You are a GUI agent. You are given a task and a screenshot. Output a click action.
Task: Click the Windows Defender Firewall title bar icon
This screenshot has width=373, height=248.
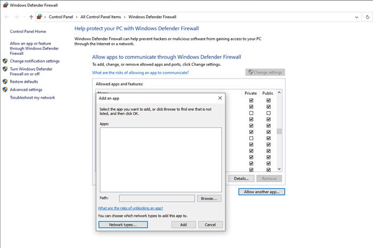[5, 5]
